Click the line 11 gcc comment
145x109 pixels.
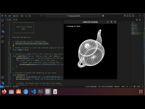point(31,44)
